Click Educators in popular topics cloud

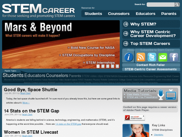pos(35,76)
